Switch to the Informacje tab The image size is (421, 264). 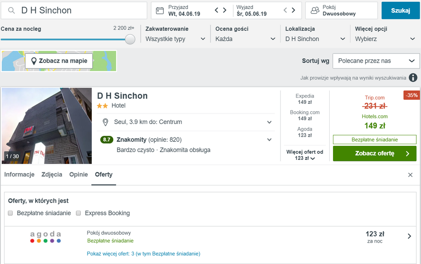[x=19, y=174]
